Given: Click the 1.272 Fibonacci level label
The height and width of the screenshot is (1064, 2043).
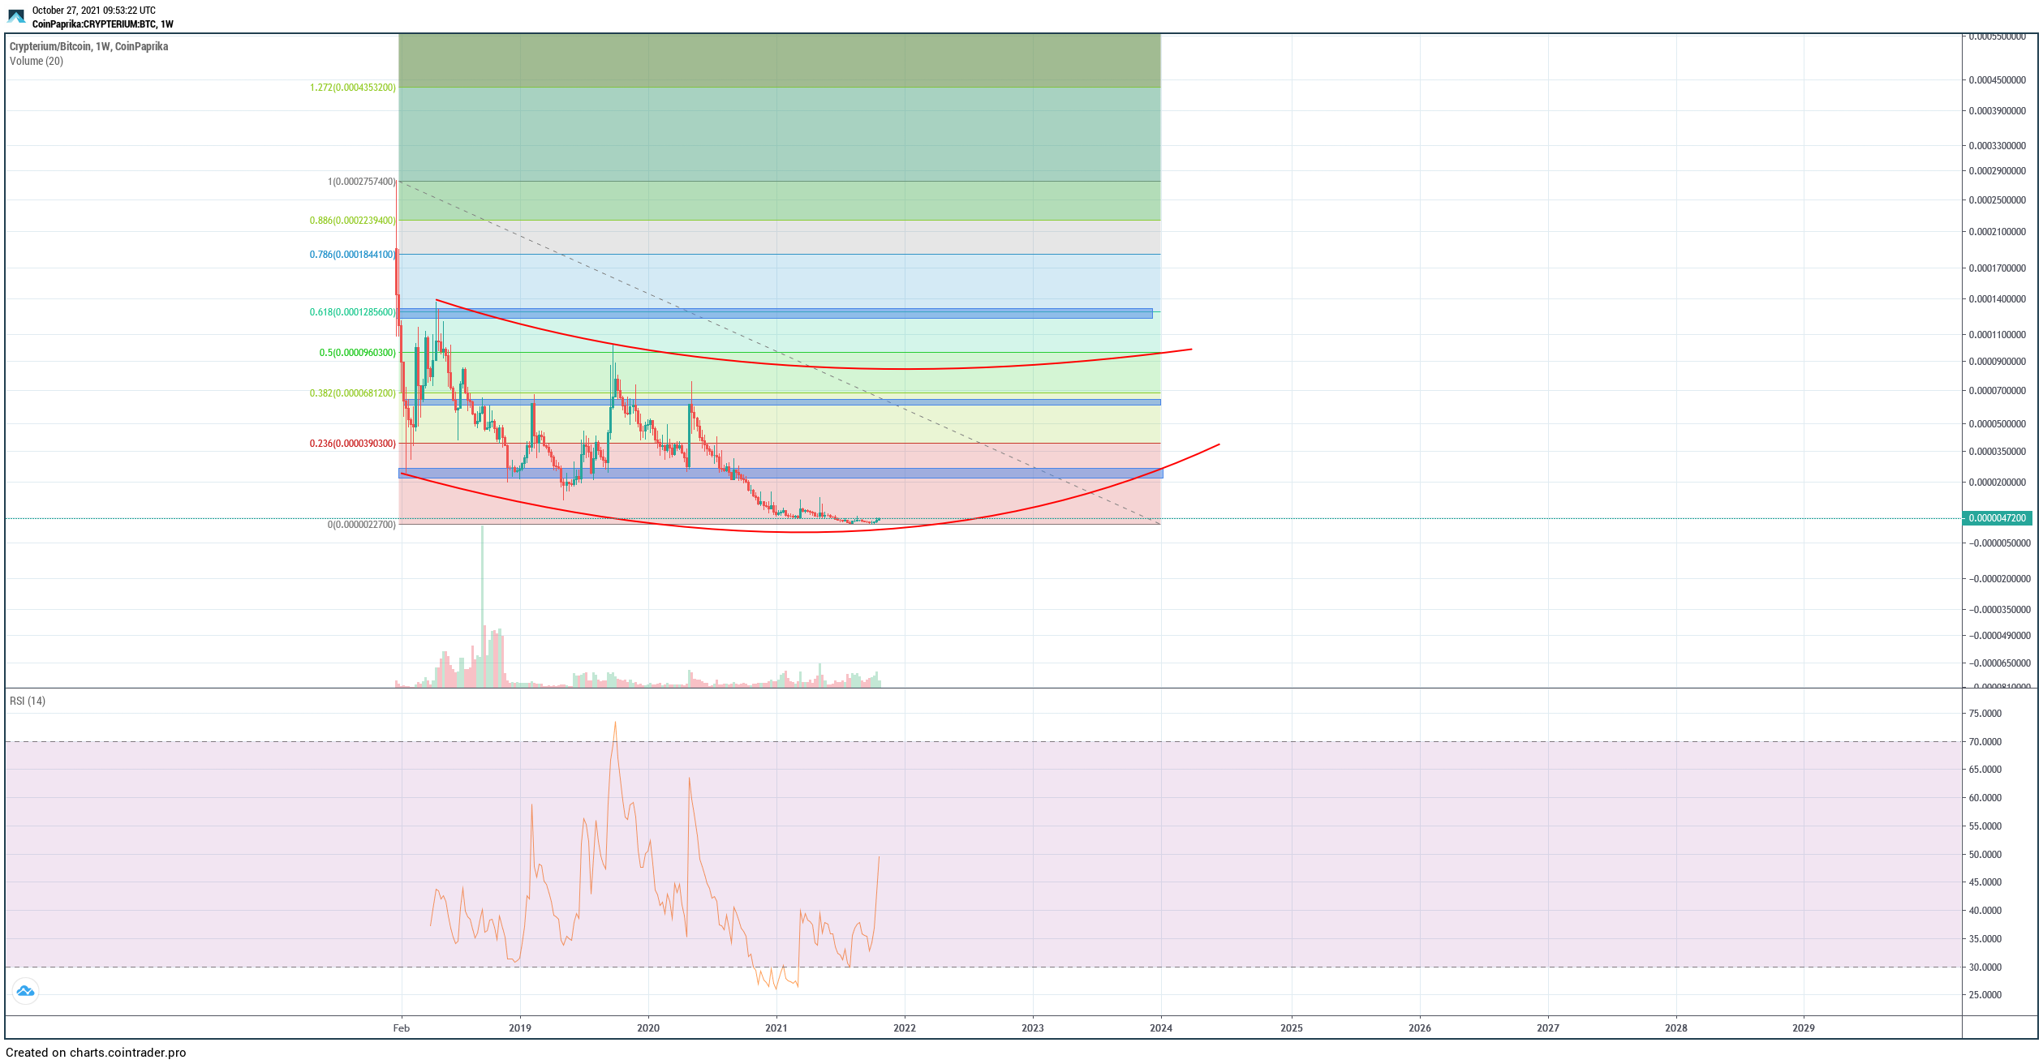Looking at the screenshot, I should tap(352, 88).
